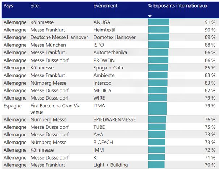Select the ANUGA event cell
The width and height of the screenshot is (219, 169).
point(102,22)
